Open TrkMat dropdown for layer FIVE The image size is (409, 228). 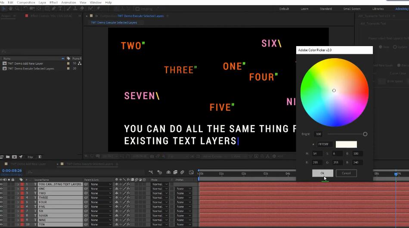click(184, 206)
